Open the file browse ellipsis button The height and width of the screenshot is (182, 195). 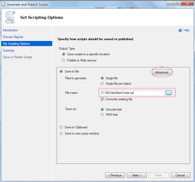169,93
